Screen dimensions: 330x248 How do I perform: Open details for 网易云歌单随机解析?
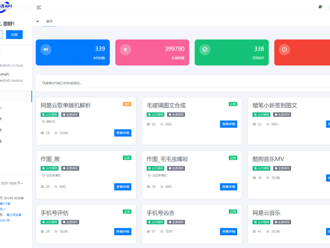click(123, 133)
